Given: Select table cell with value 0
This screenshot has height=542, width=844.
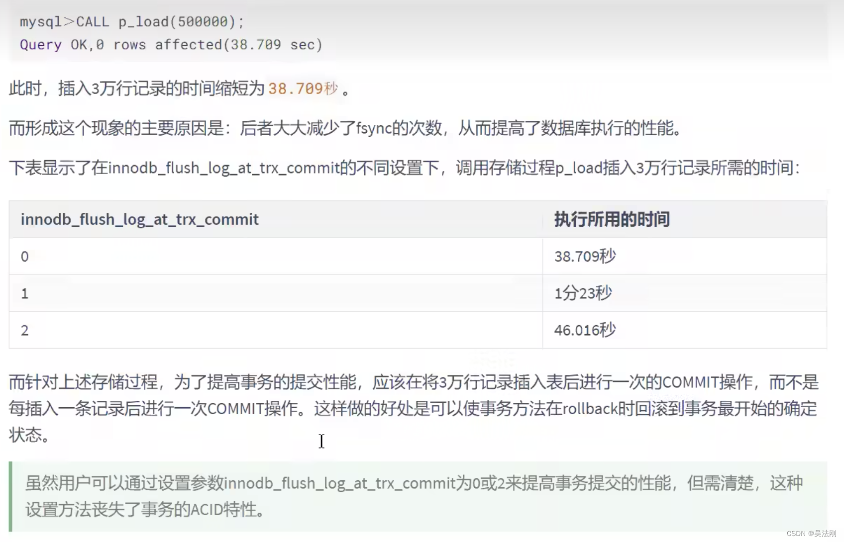Looking at the screenshot, I should tap(276, 257).
